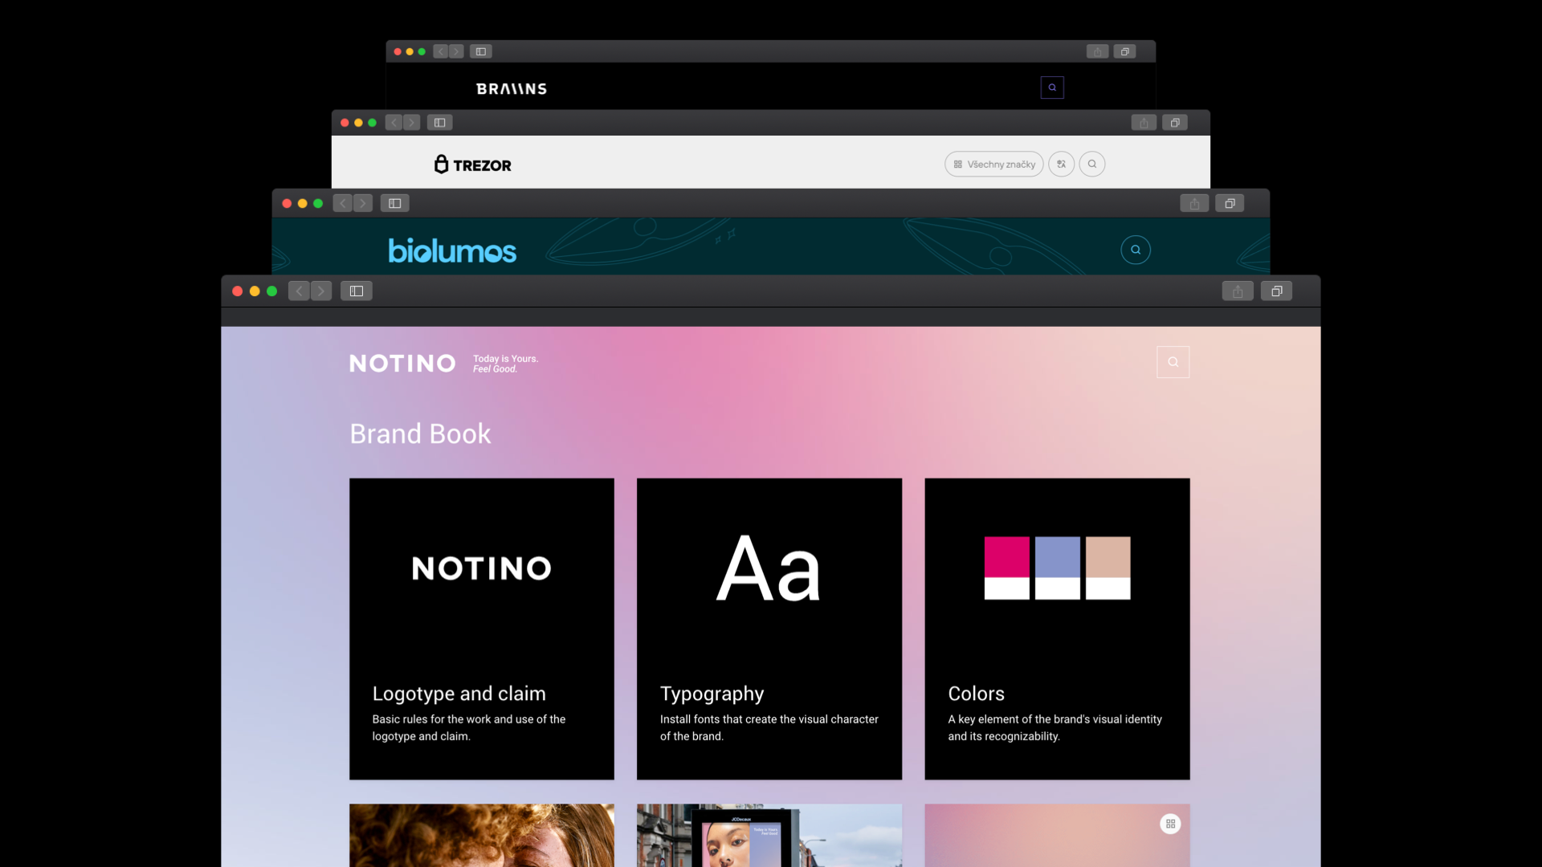Go back in the Braiins browser window
The height and width of the screenshot is (867, 1542).
click(441, 51)
